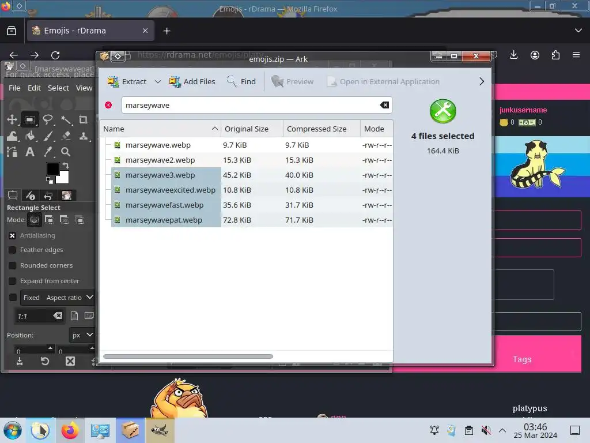Screen dimensions: 590x443
Task: Open GIMP Edit menu
Action: (34, 88)
